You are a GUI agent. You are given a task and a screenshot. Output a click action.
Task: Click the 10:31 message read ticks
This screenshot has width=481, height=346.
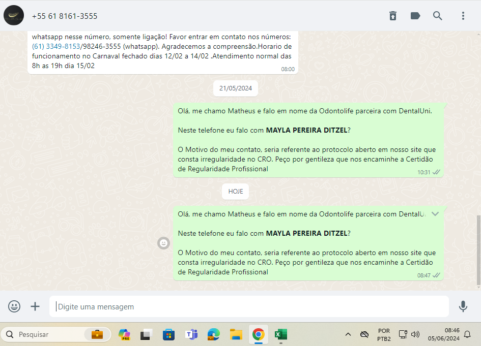(436, 172)
